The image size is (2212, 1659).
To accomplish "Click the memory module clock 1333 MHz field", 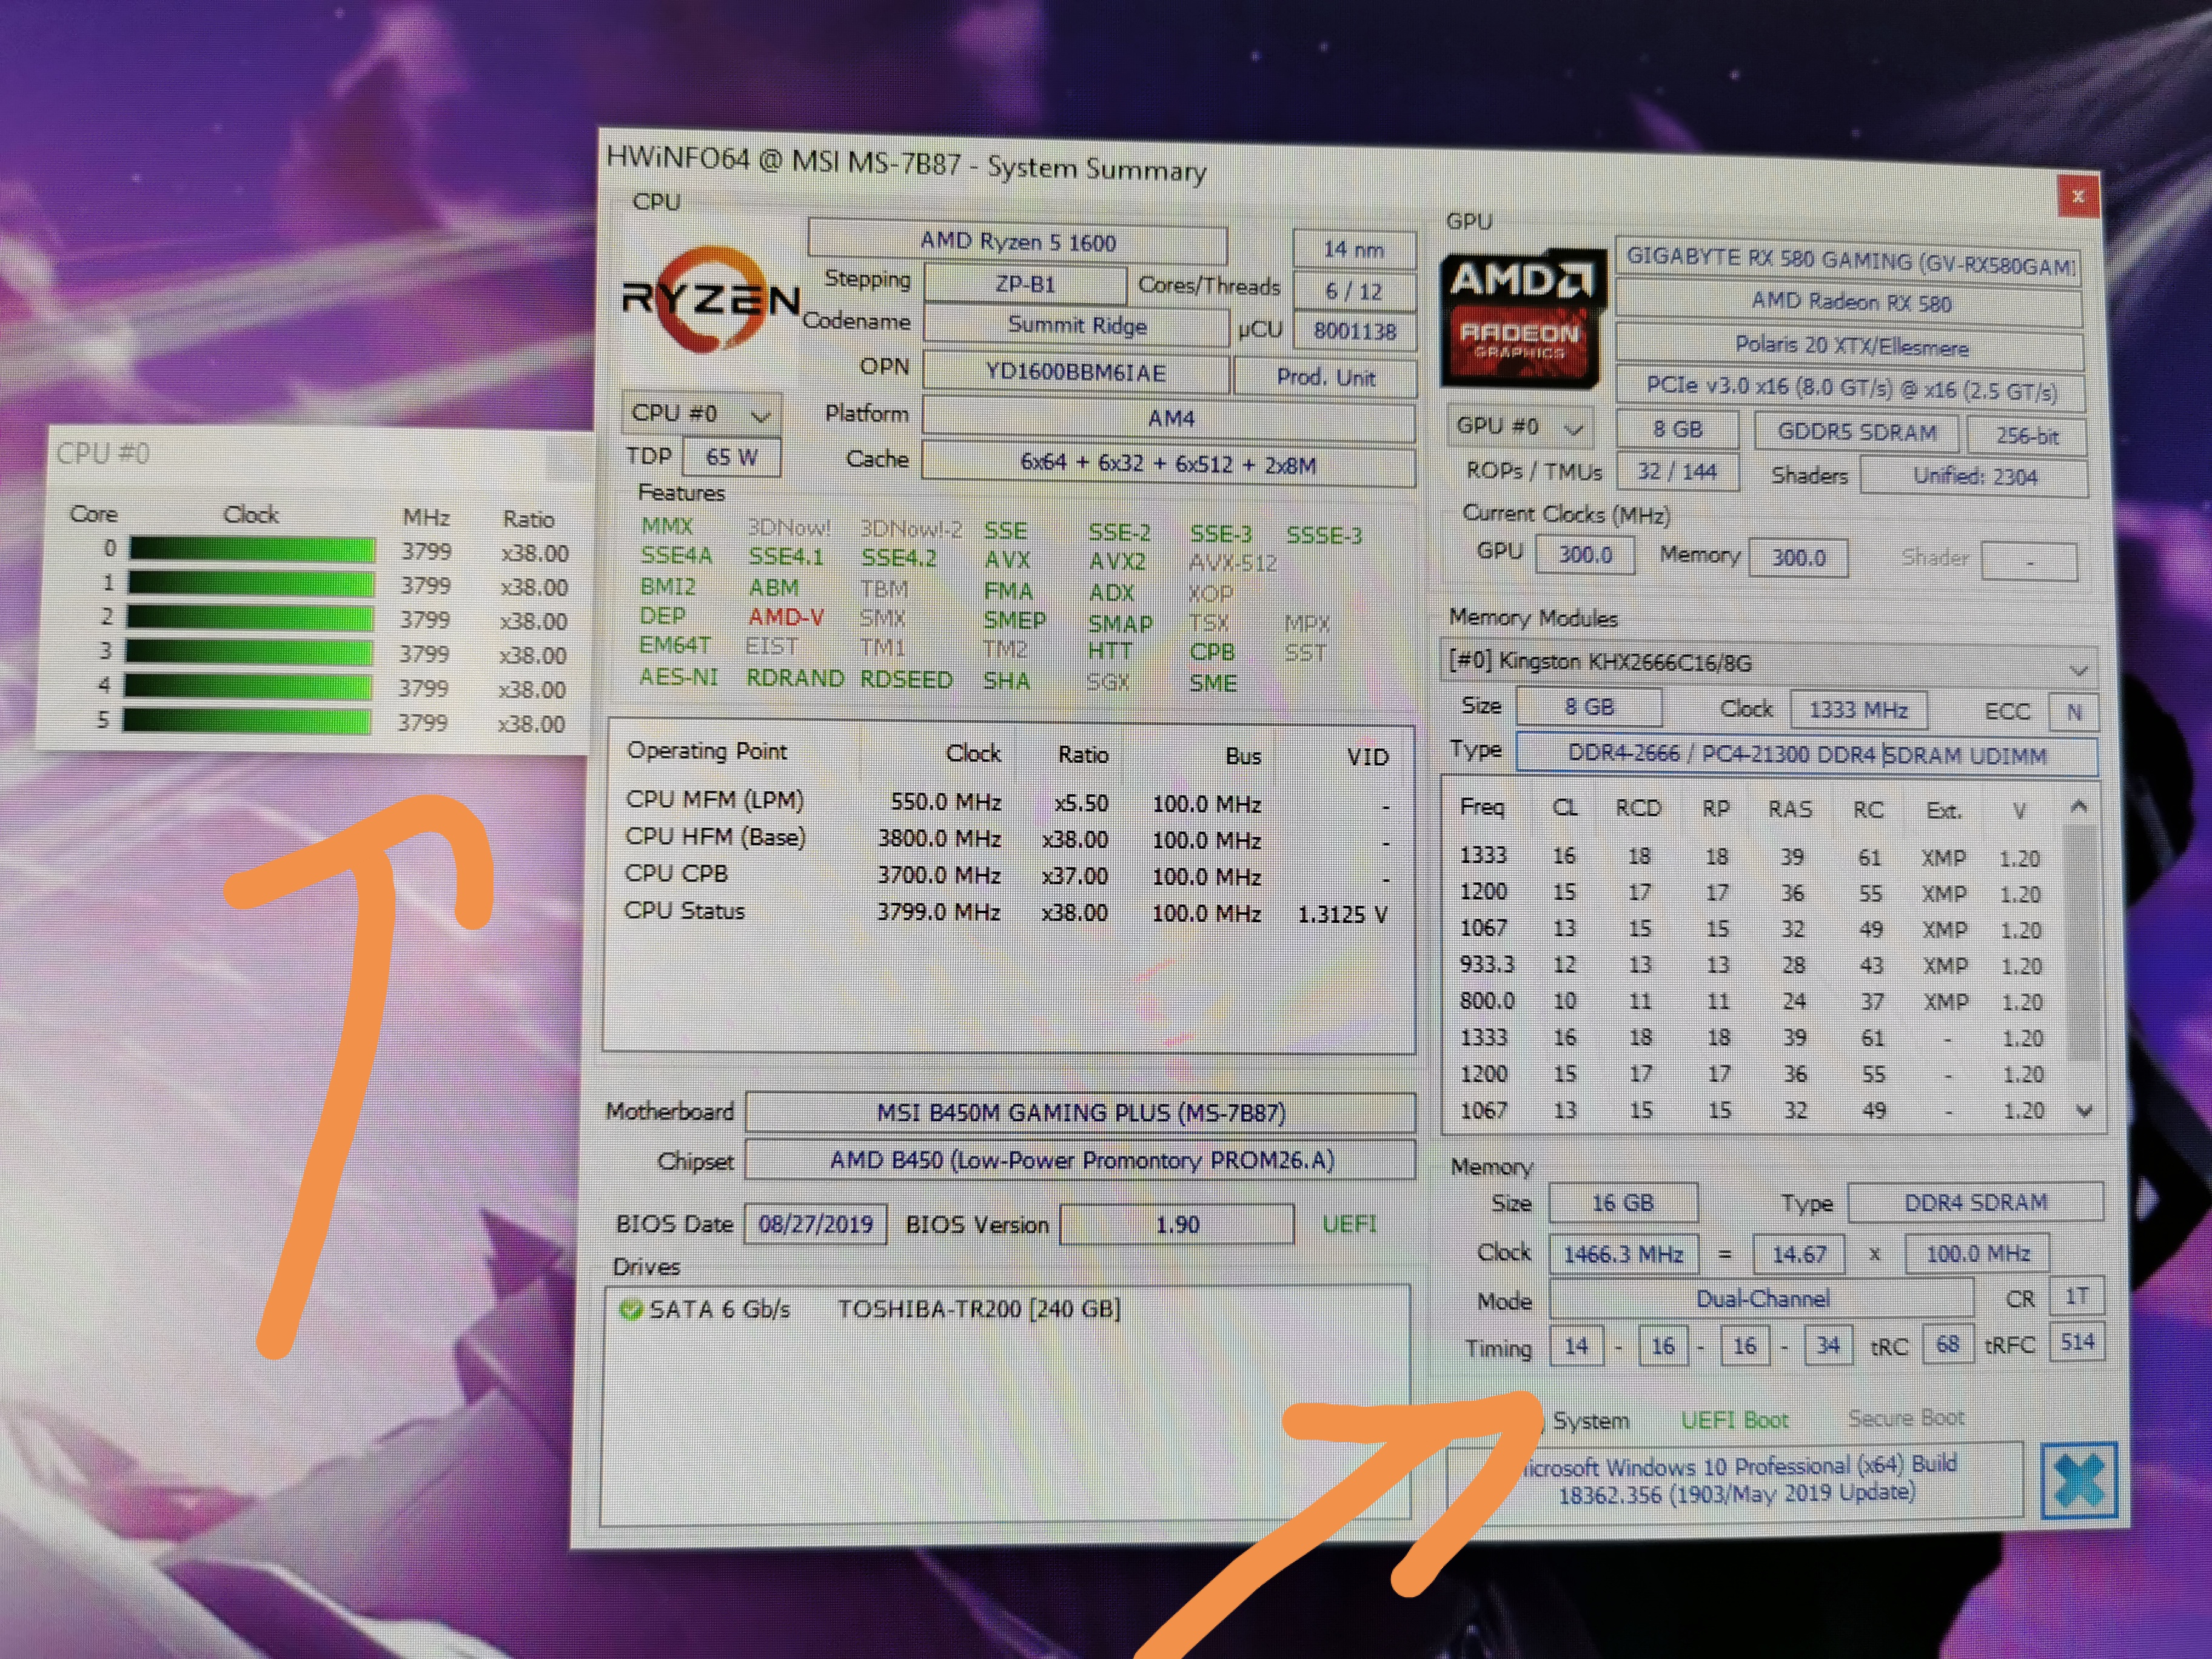I will point(1858,710).
